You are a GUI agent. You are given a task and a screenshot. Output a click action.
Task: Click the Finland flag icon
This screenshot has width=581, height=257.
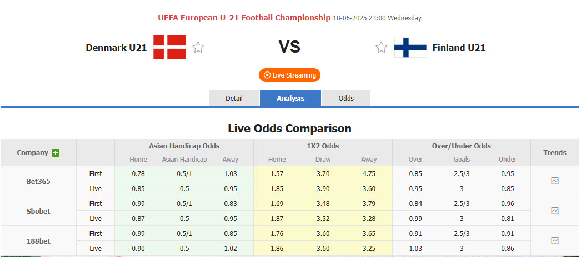tap(410, 47)
